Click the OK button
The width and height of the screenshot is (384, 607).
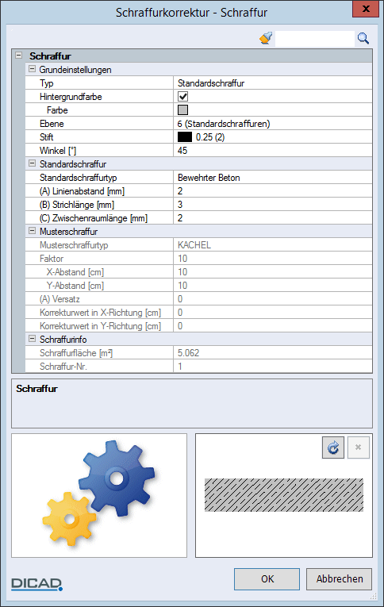coord(267,579)
